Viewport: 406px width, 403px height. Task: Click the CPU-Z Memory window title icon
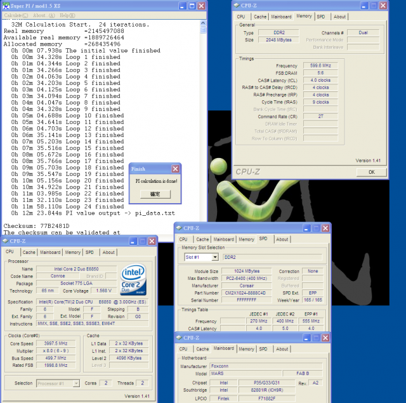tap(237, 6)
